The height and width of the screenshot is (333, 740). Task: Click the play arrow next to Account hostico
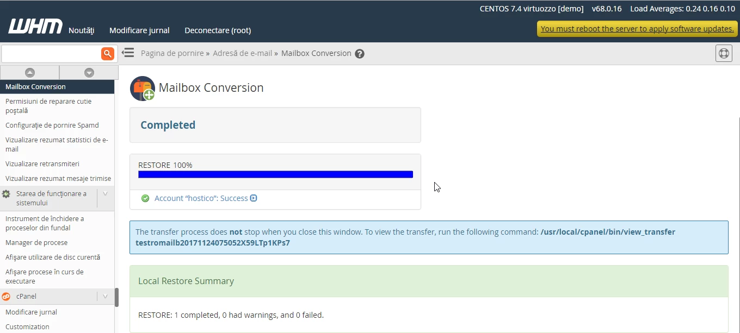254,198
